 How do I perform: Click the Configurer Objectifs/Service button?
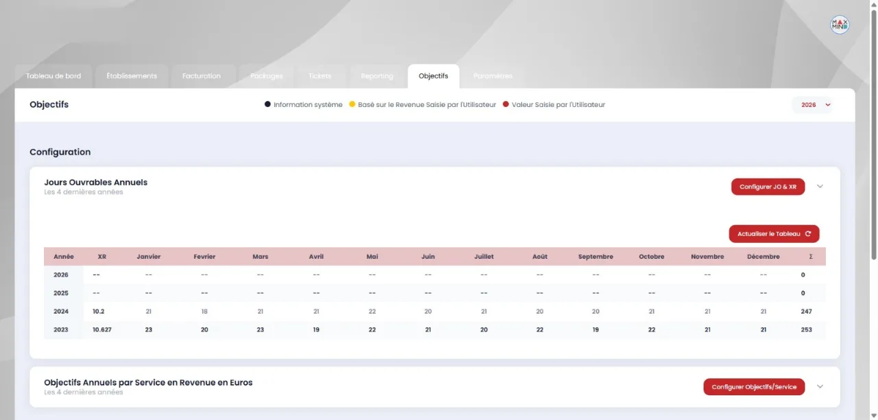pos(754,387)
